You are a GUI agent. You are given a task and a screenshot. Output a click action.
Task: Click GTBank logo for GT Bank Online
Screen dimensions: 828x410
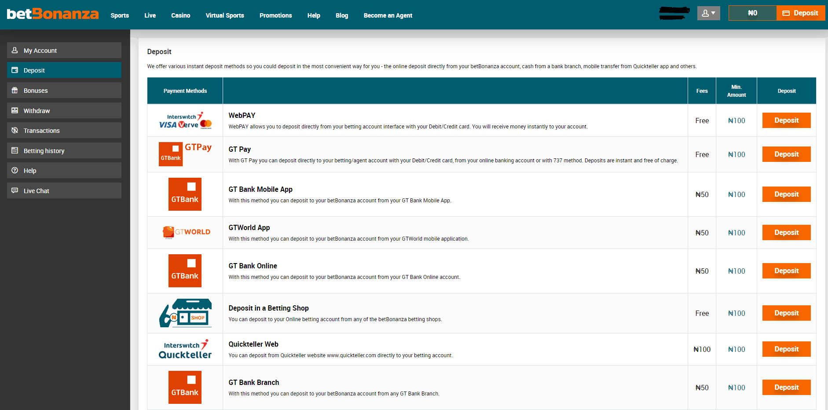click(185, 271)
